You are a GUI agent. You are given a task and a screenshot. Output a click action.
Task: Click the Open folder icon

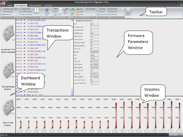click(x=78, y=12)
